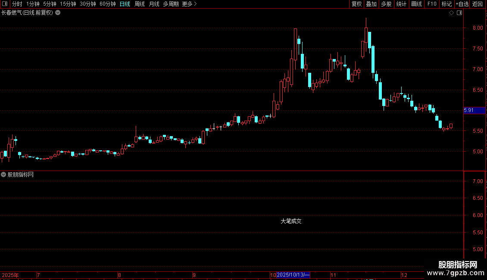Switch to 月线 monthly chart
Image resolution: width=487 pixels, height=280 pixels.
(x=154, y=4)
